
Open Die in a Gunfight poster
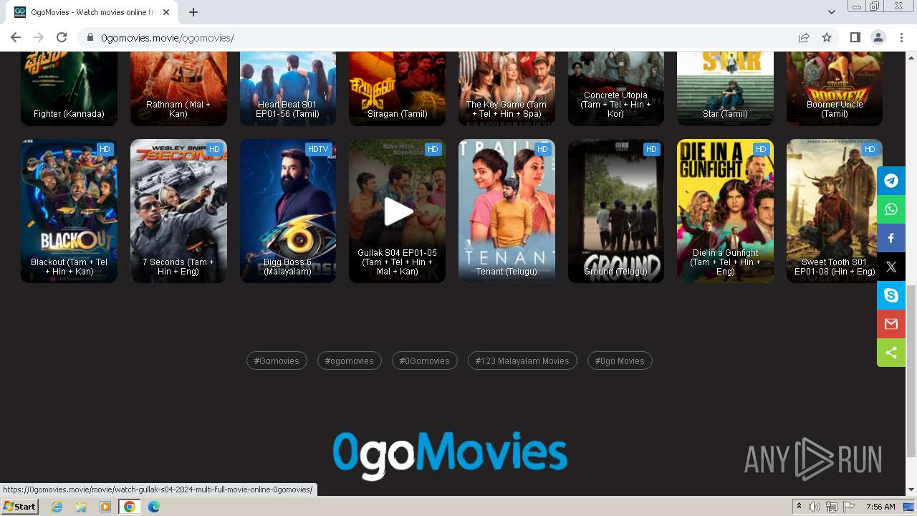[x=725, y=211]
